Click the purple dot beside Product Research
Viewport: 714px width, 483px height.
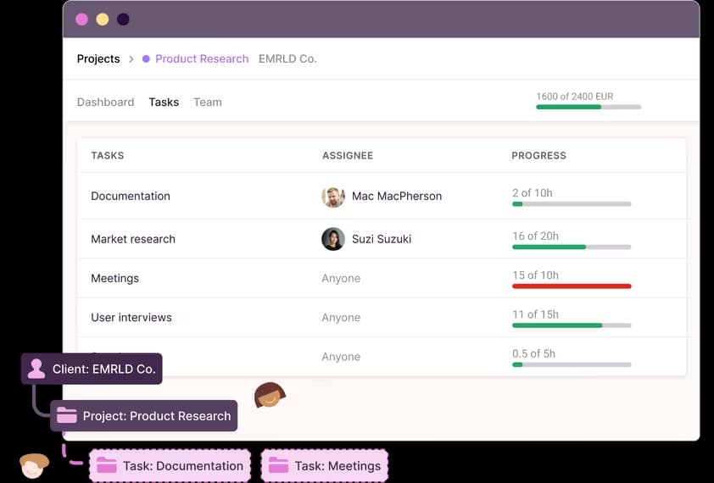146,59
